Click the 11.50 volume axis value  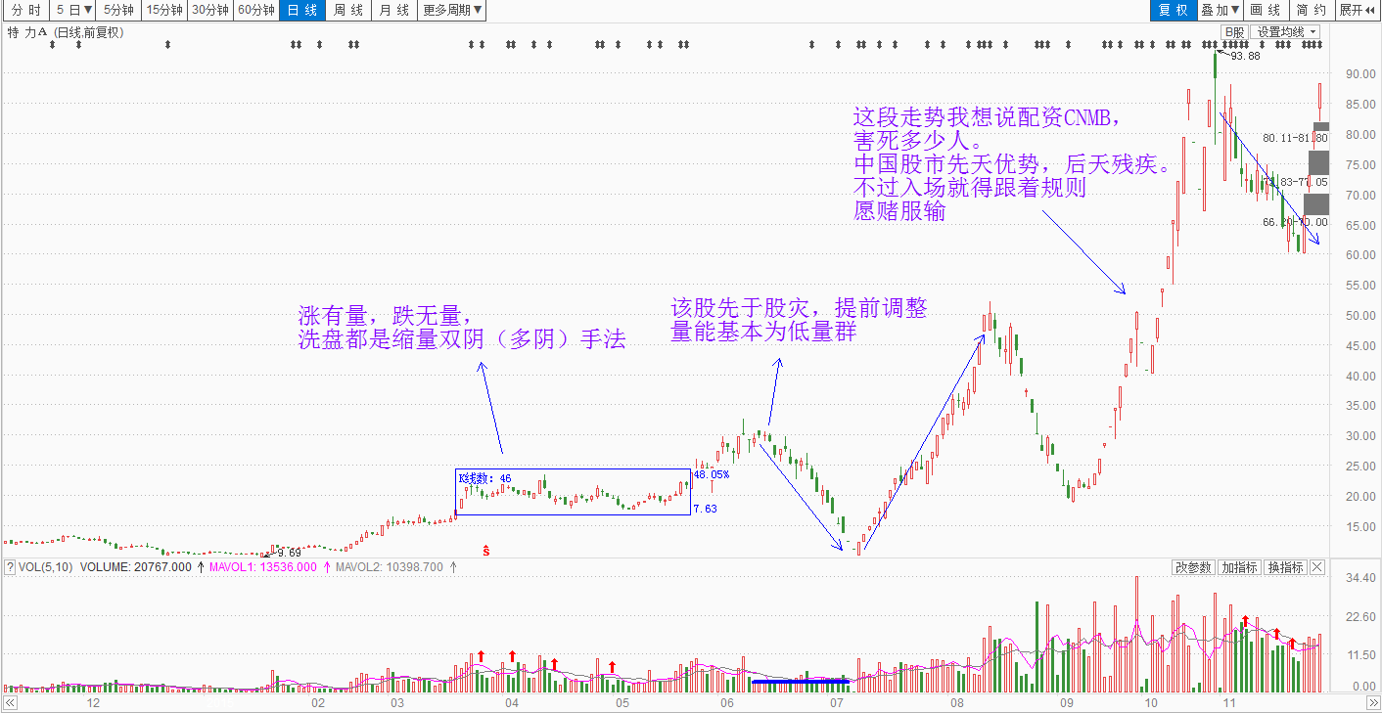pos(1360,654)
